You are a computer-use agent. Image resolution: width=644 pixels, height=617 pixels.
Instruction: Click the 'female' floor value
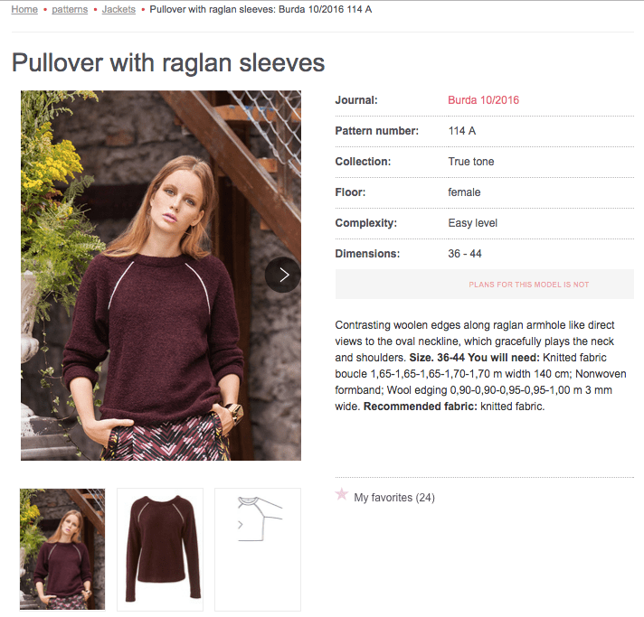click(x=464, y=192)
